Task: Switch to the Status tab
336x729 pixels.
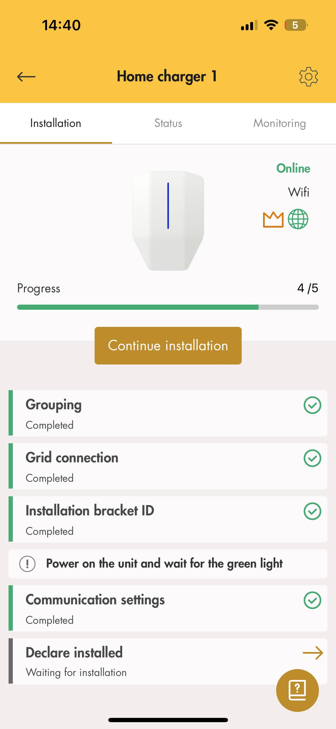Action: pos(168,123)
